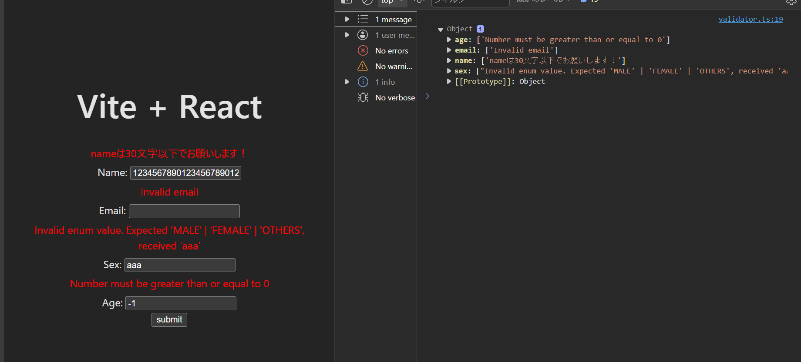Click the console prompt chevron
This screenshot has height=362, width=801.
coord(427,96)
